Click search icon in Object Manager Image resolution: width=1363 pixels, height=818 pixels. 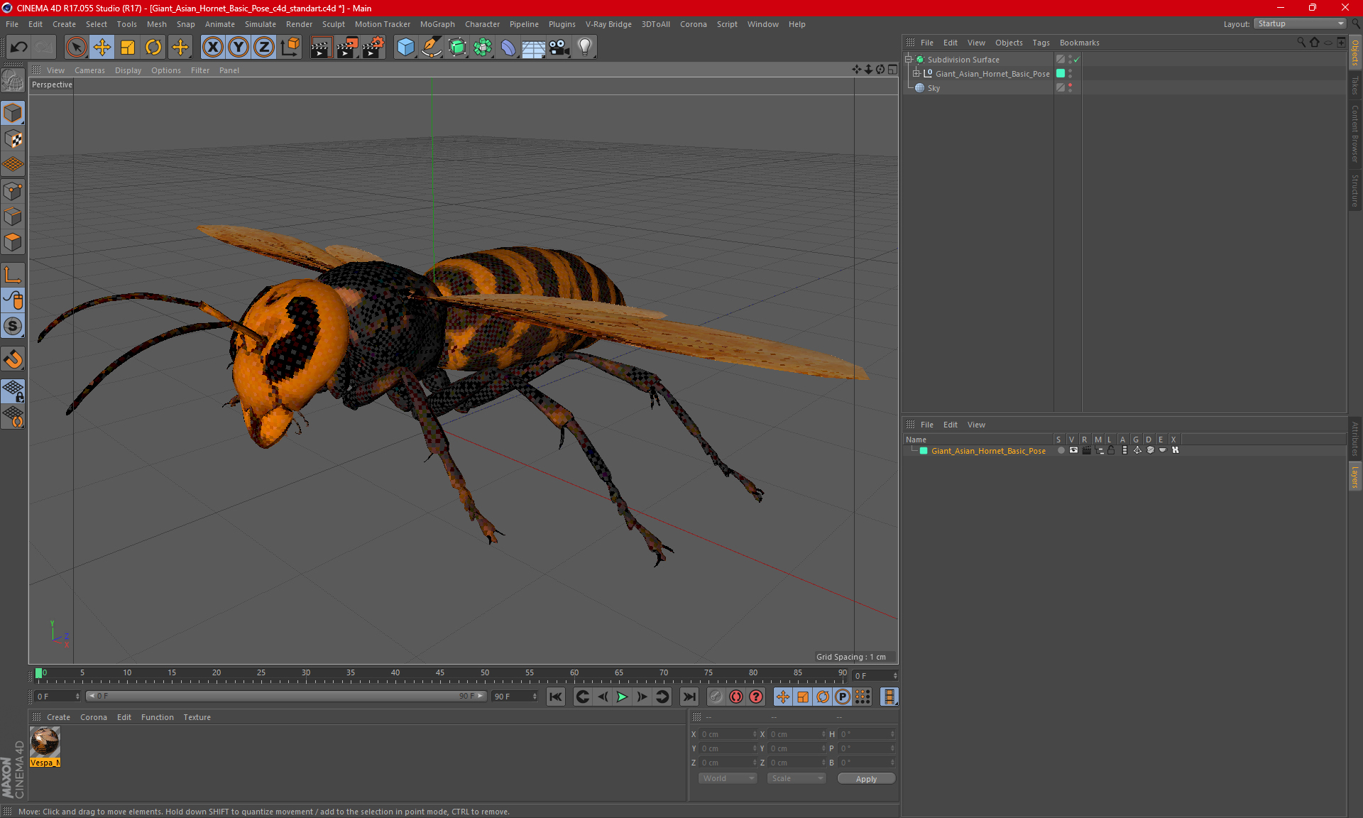[x=1301, y=43]
